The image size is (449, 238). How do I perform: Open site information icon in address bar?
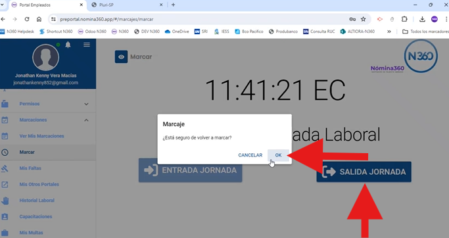point(53,19)
